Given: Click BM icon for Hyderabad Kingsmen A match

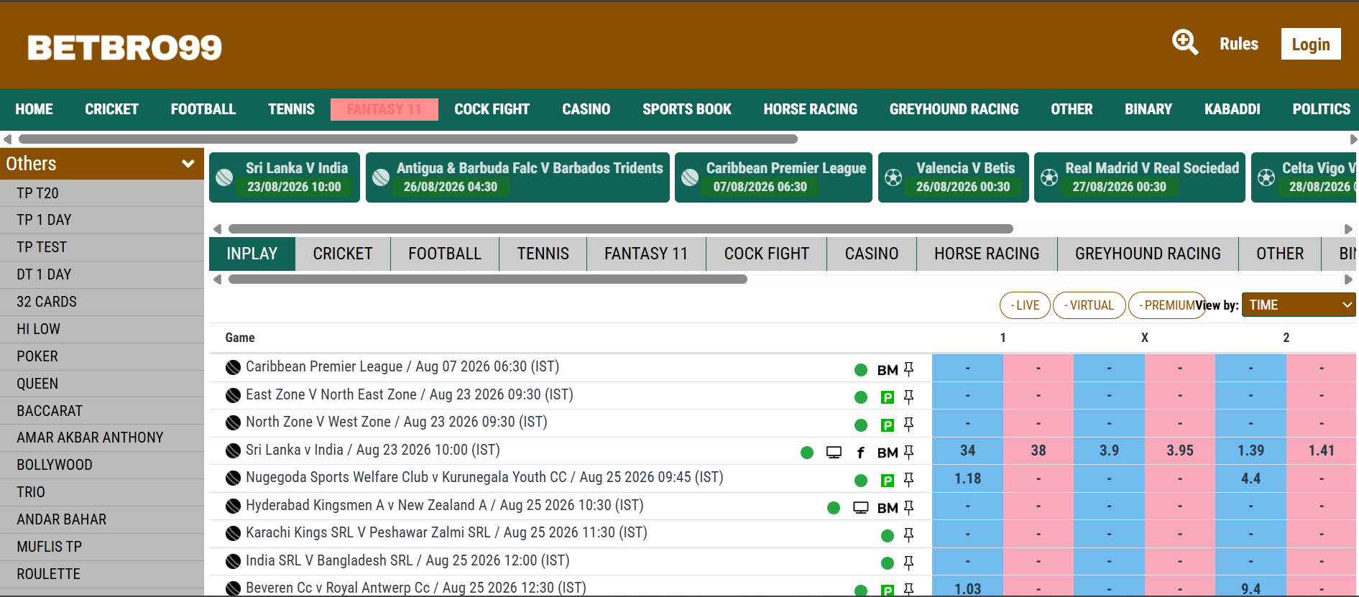Looking at the screenshot, I should (x=888, y=508).
